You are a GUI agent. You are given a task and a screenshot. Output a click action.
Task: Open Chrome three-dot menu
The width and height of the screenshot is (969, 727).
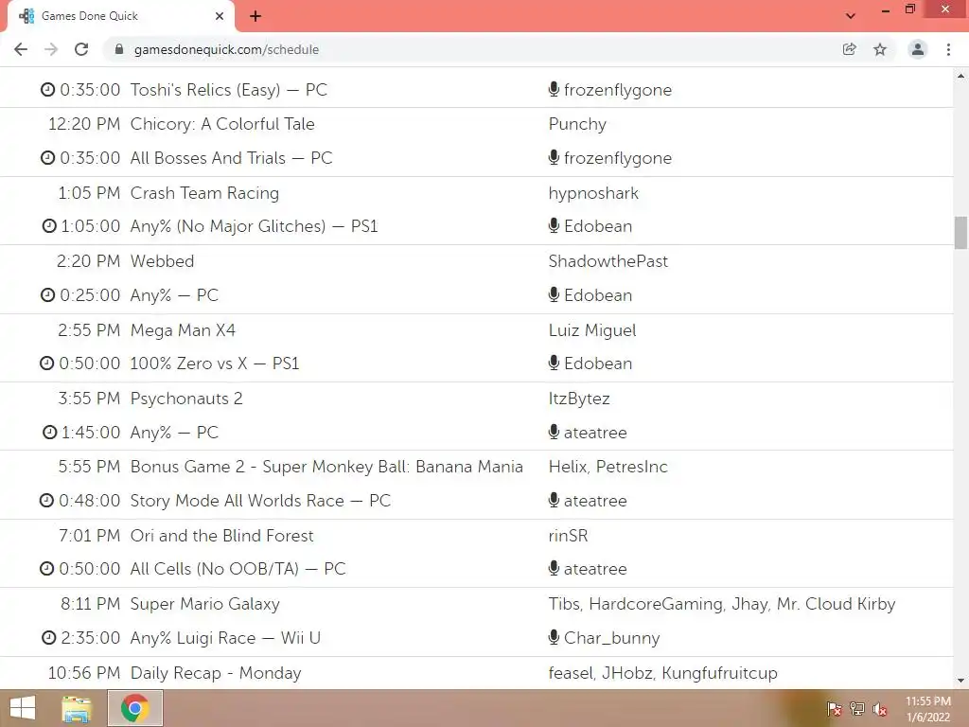click(948, 49)
